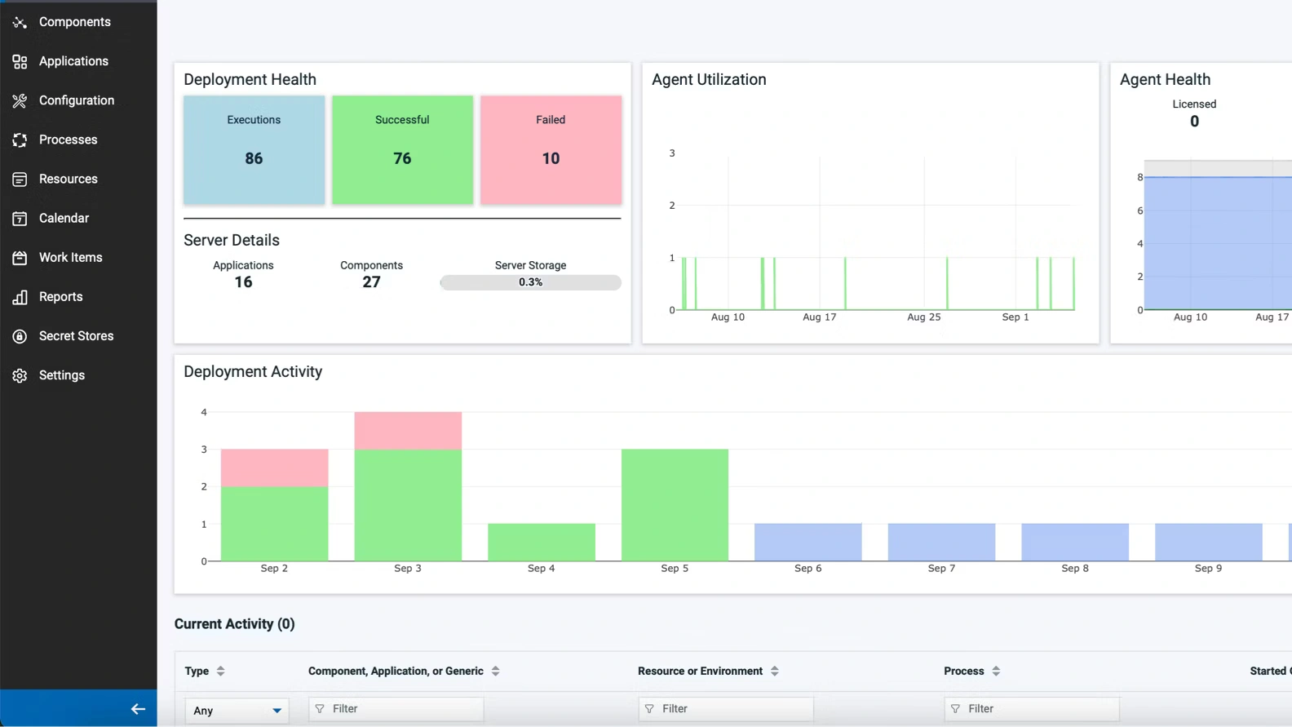The image size is (1292, 727).
Task: Collapse sidebar with the left arrow
Action: (138, 709)
